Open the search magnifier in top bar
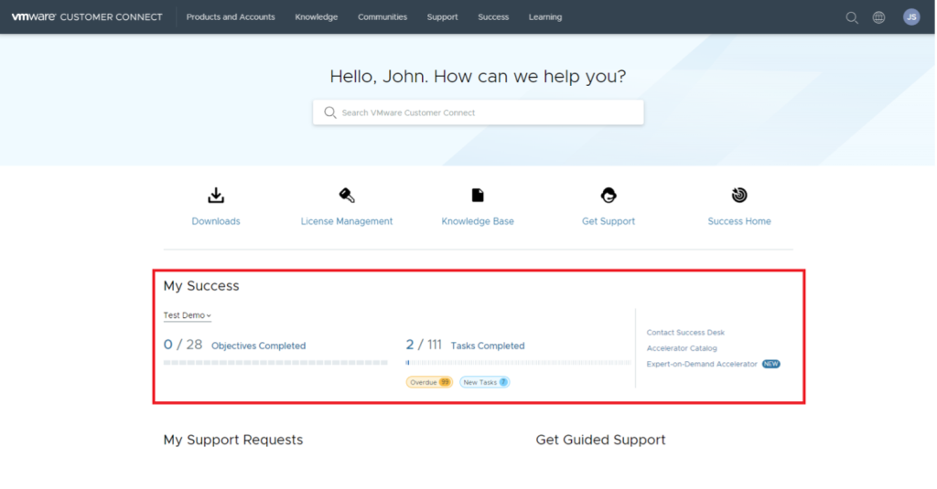 852,17
